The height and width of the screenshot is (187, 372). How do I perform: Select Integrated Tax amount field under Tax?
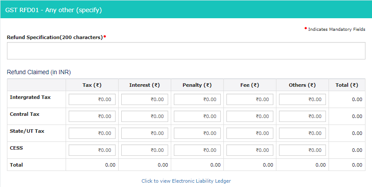click(92, 99)
